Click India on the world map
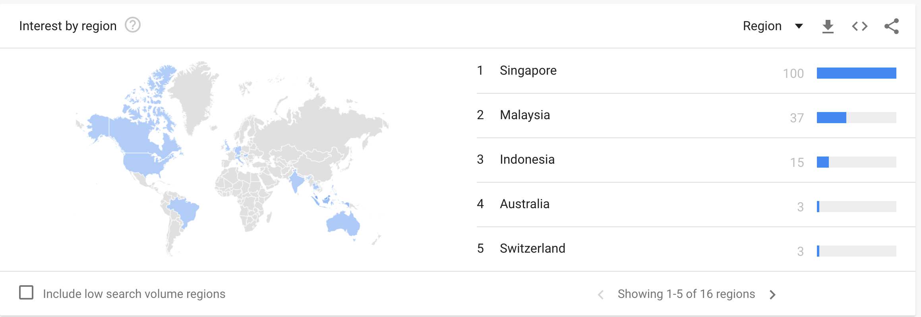Image resolution: width=921 pixels, height=317 pixels. [296, 181]
